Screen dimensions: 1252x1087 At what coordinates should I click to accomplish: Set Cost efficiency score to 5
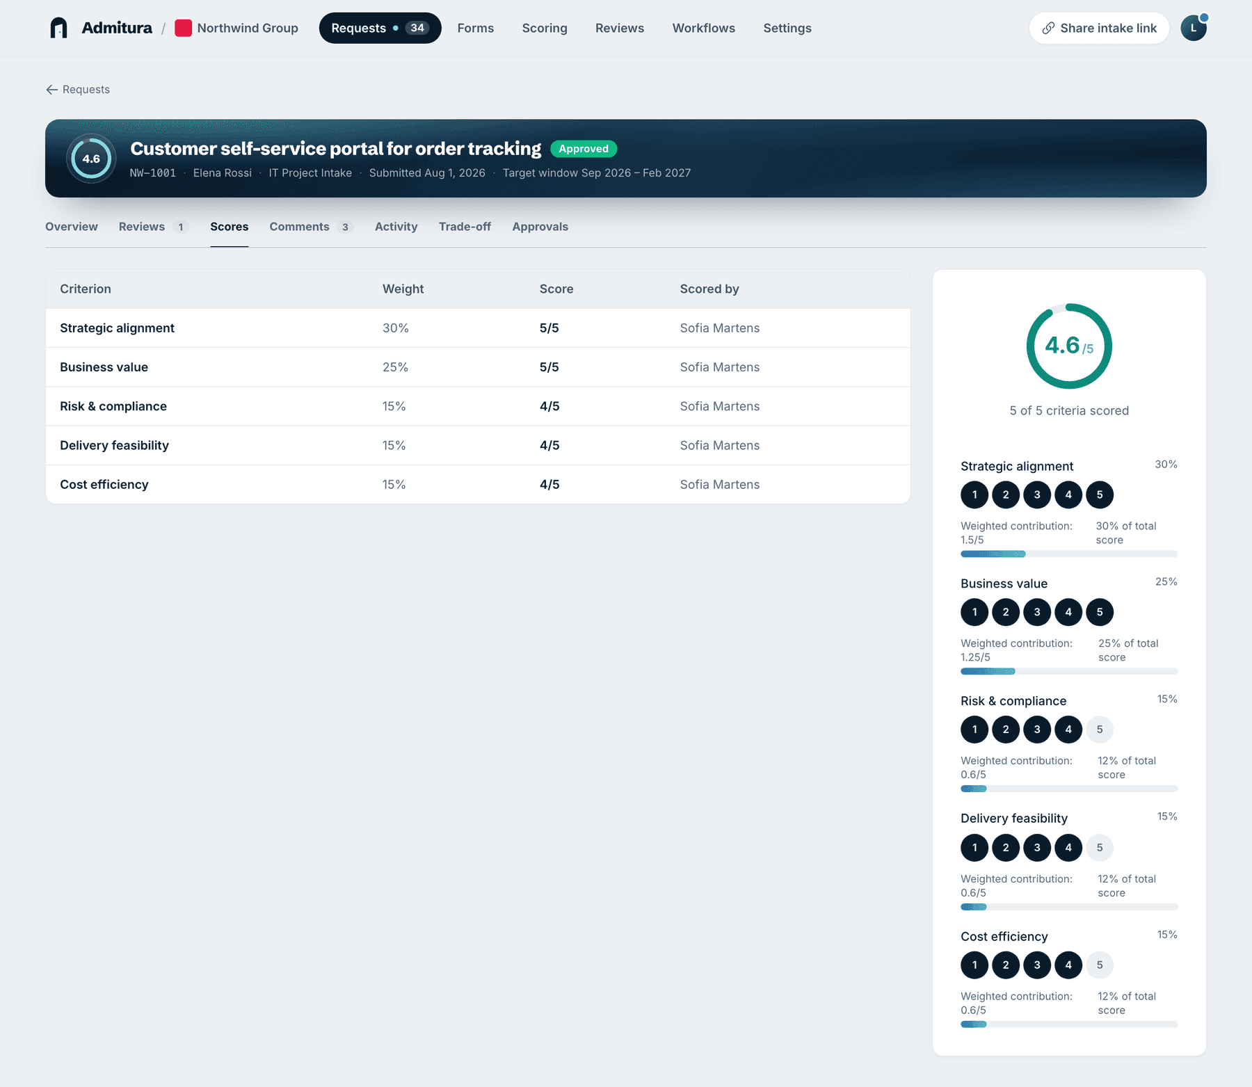1100,965
